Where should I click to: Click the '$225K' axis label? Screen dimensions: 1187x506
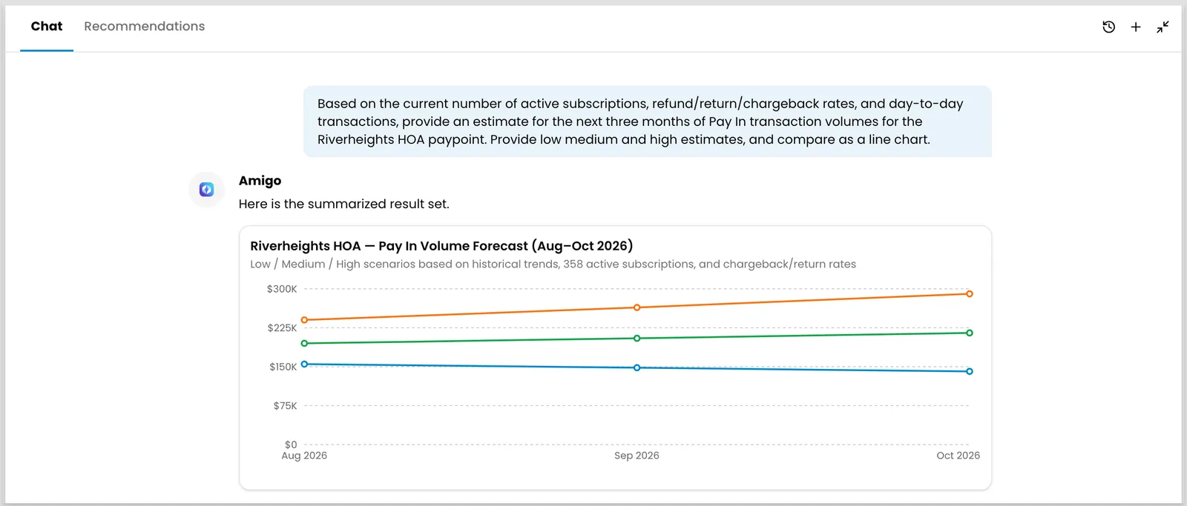point(282,328)
